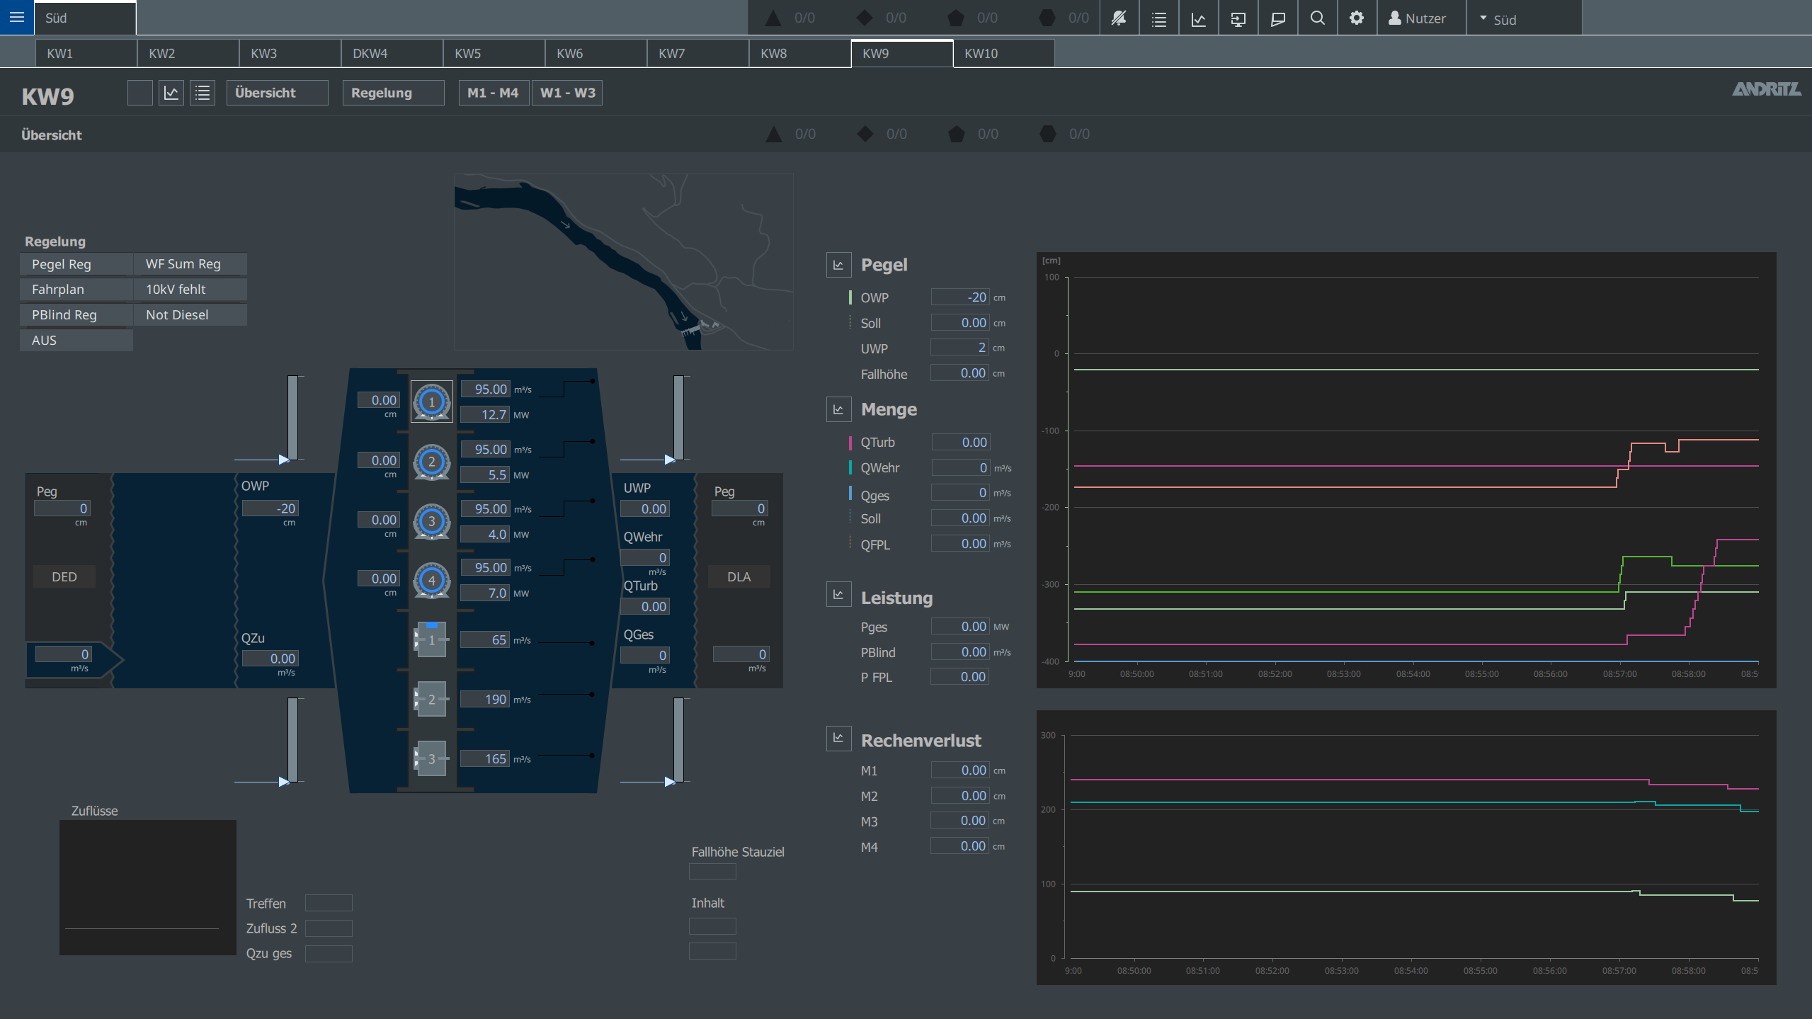This screenshot has width=1812, height=1019.
Task: Open the M1 - M4 view
Action: coord(493,93)
